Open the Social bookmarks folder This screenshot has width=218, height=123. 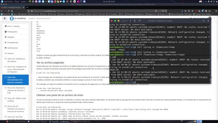pos(43,14)
